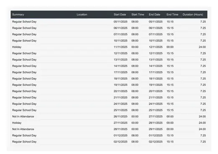
Task: Click start date 25/11/2025
Action: pos(120,110)
